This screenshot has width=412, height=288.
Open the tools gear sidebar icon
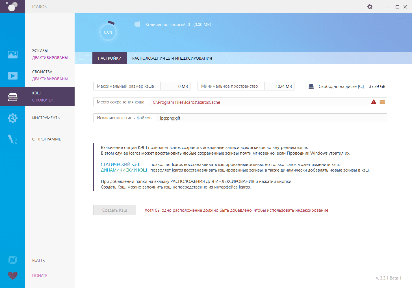click(x=13, y=118)
